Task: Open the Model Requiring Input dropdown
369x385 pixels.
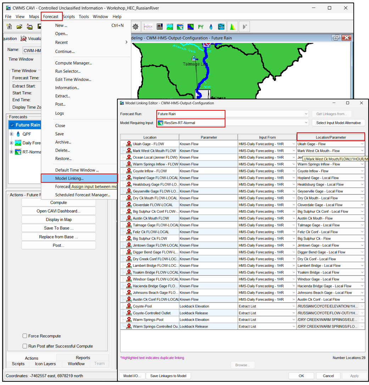Action: pyautogui.click(x=306, y=123)
